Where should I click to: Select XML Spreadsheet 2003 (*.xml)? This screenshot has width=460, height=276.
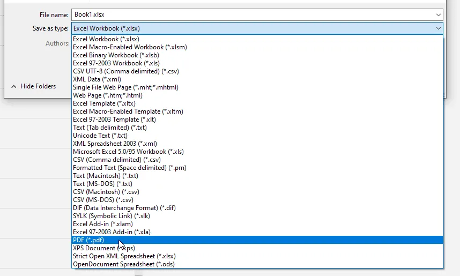coord(257,144)
